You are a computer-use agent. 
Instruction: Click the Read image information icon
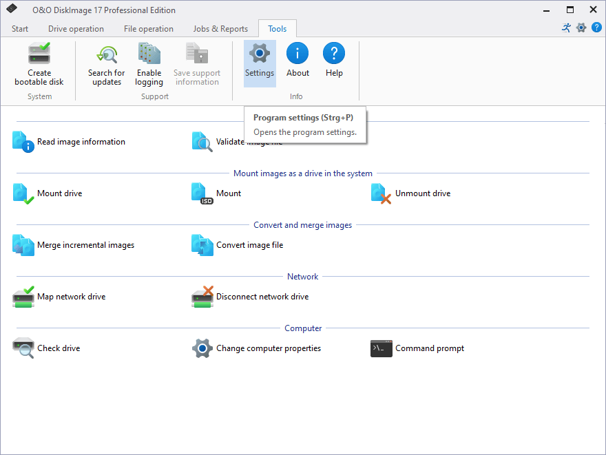click(23, 141)
